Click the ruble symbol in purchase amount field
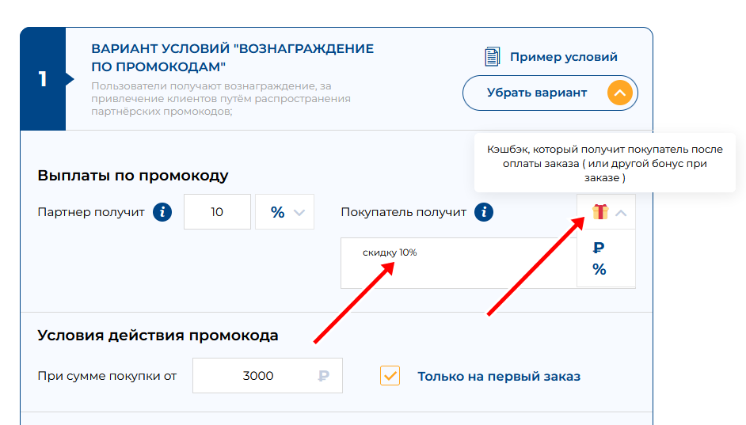Image resolution: width=746 pixels, height=425 pixels. coord(323,376)
